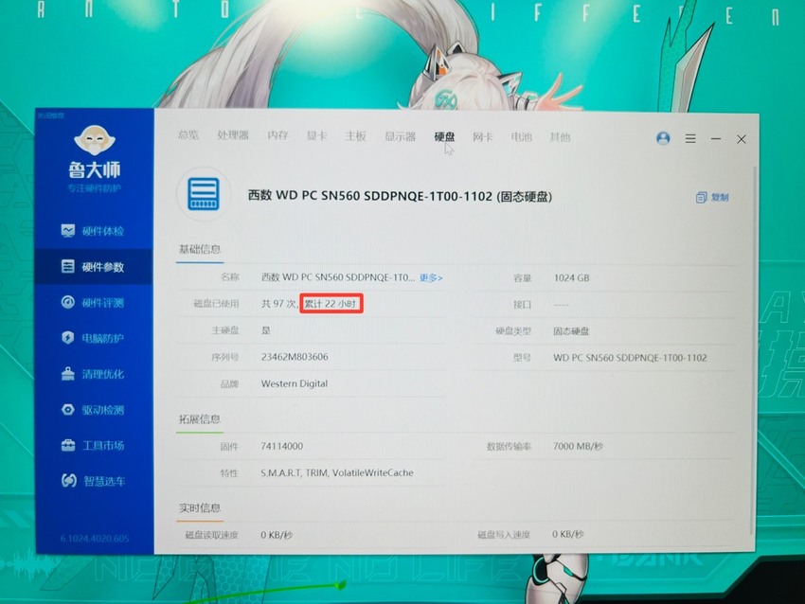Click the 更多> link after disk name
805x604 pixels.
coord(431,277)
